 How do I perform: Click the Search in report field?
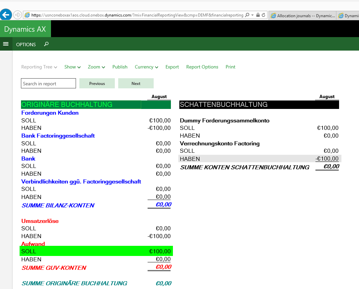point(48,84)
